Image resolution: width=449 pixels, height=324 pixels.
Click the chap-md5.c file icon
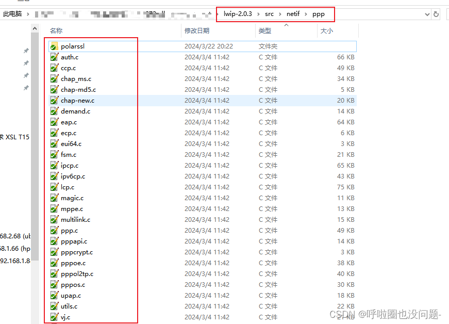pyautogui.click(x=54, y=90)
